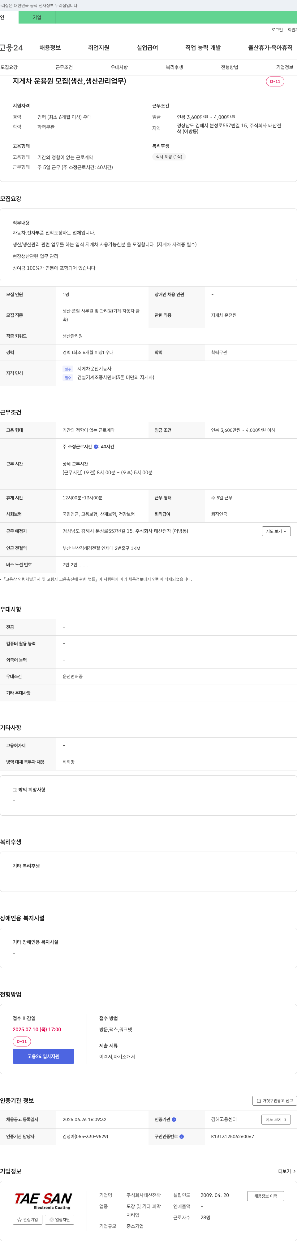Click the 건설기계조종사면허(3톤 미만의 지게차) text
The width and height of the screenshot is (297, 1241).
[115, 377]
